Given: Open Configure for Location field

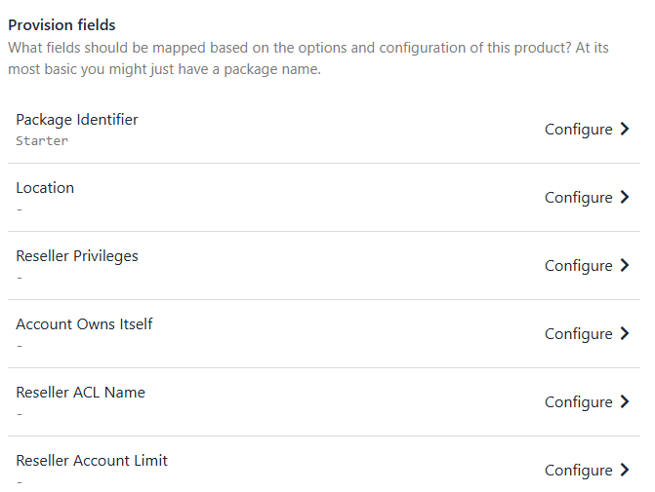Looking at the screenshot, I should [x=578, y=198].
